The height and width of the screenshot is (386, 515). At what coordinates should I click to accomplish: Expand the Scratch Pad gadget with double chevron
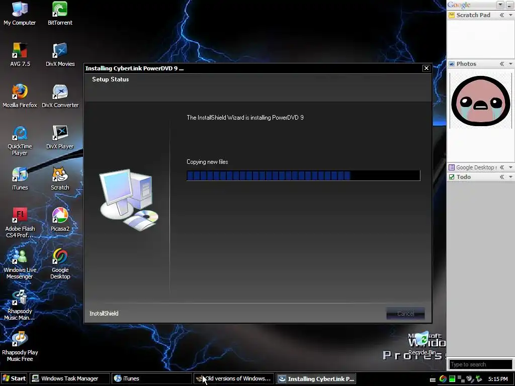(502, 15)
